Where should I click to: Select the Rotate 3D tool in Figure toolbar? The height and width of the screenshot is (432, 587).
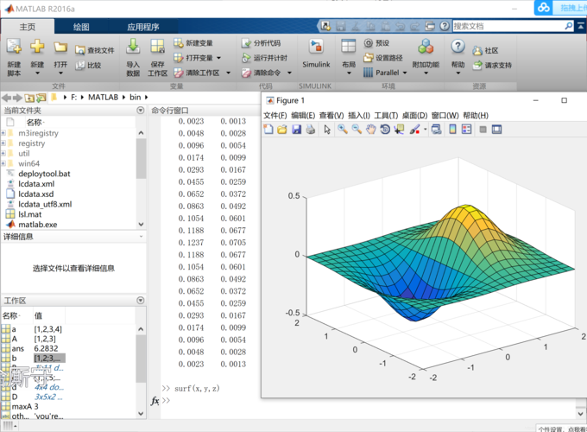tap(384, 130)
